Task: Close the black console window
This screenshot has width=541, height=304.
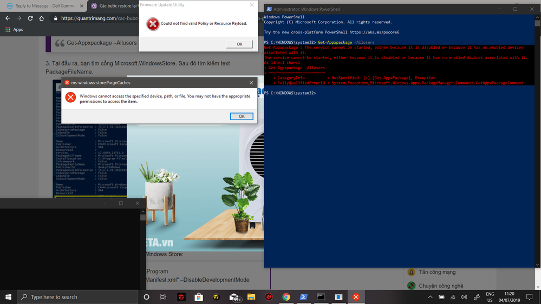Action: [x=138, y=203]
